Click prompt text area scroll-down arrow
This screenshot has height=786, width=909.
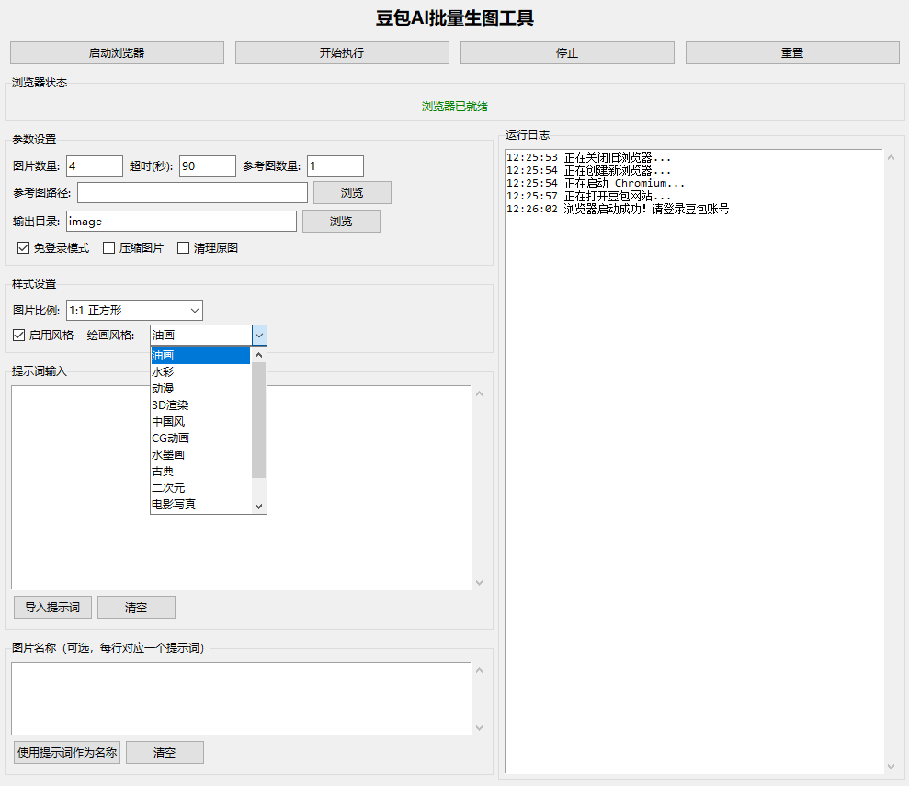pos(480,583)
